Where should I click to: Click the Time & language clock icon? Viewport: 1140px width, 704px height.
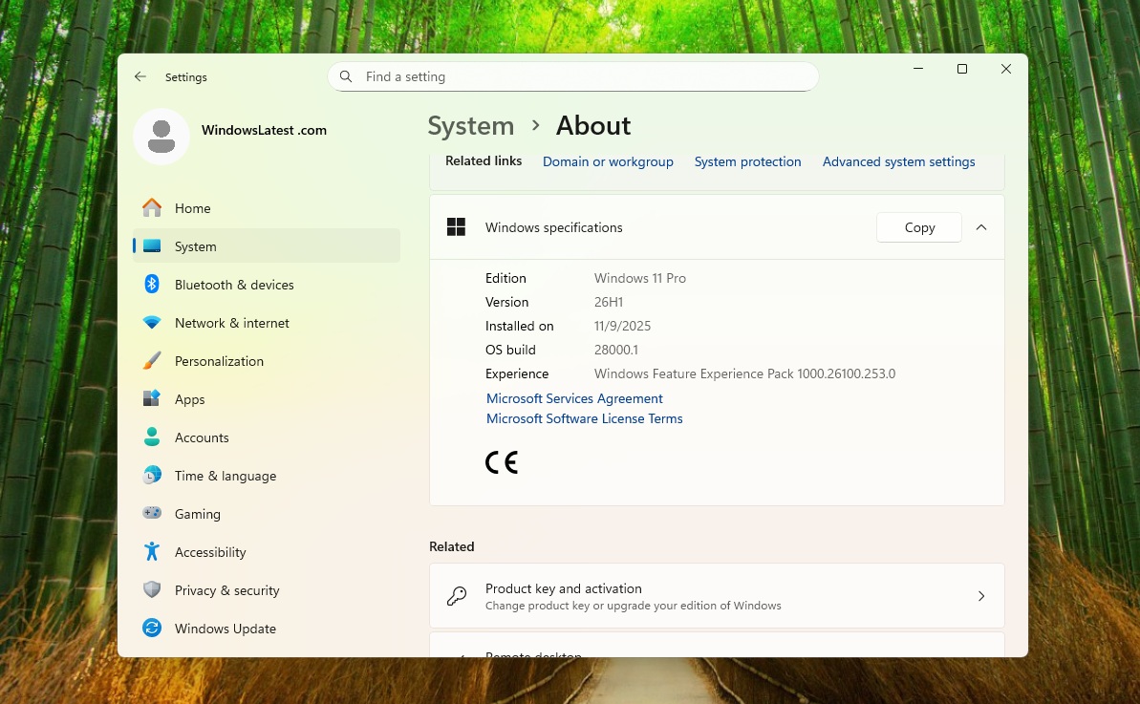tap(152, 475)
